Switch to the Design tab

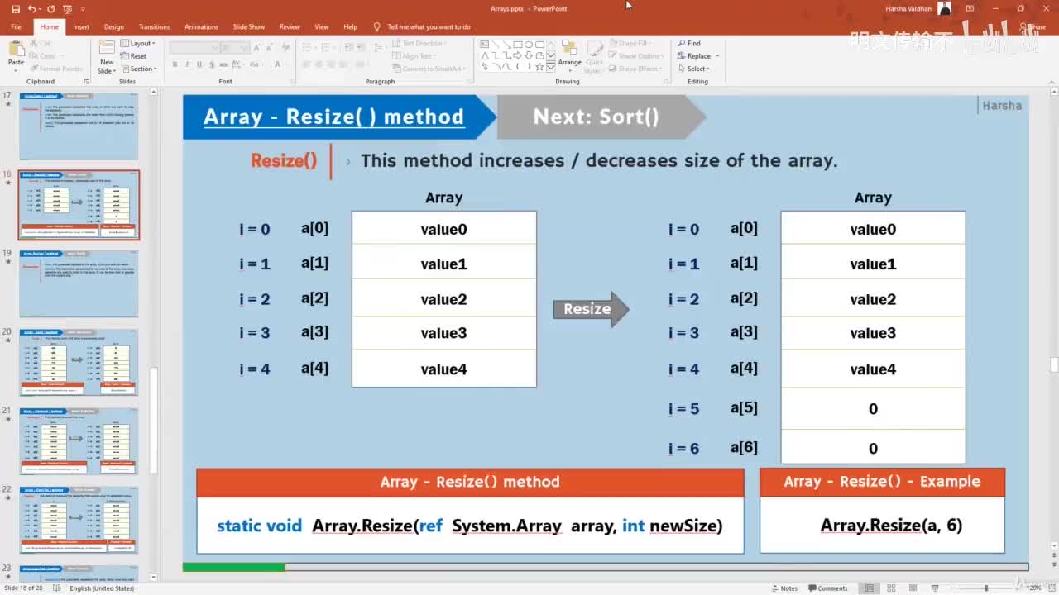tap(114, 26)
